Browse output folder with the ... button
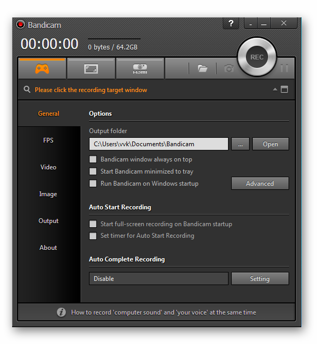This screenshot has width=317, height=344. tap(240, 144)
